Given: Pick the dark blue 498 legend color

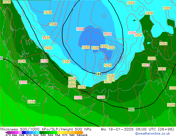Looking at the screenshot, I should (x=24, y=132).
